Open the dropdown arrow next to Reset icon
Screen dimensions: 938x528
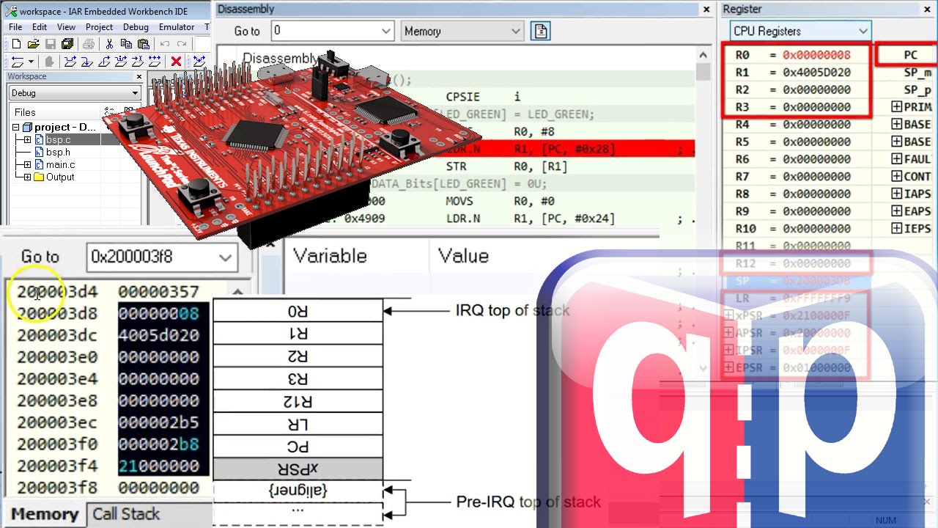[x=32, y=62]
